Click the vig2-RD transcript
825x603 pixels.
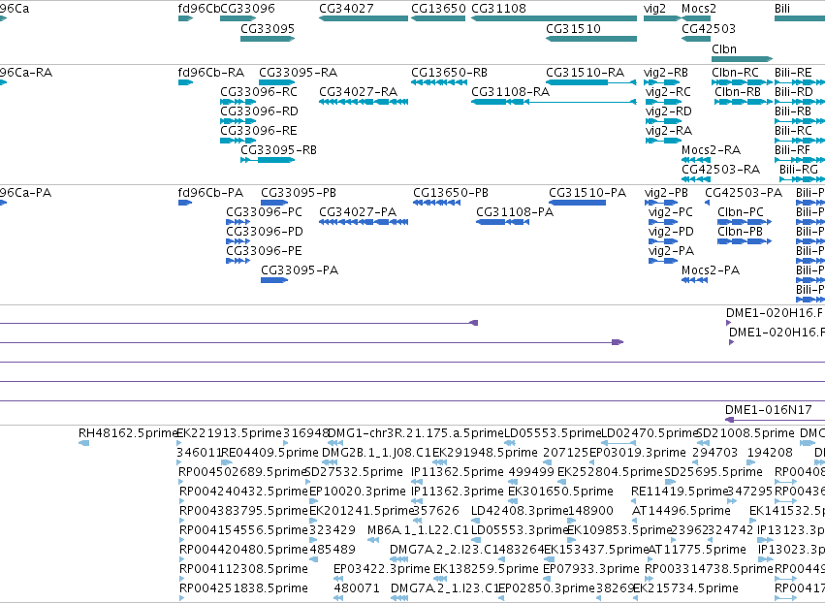click(x=663, y=121)
